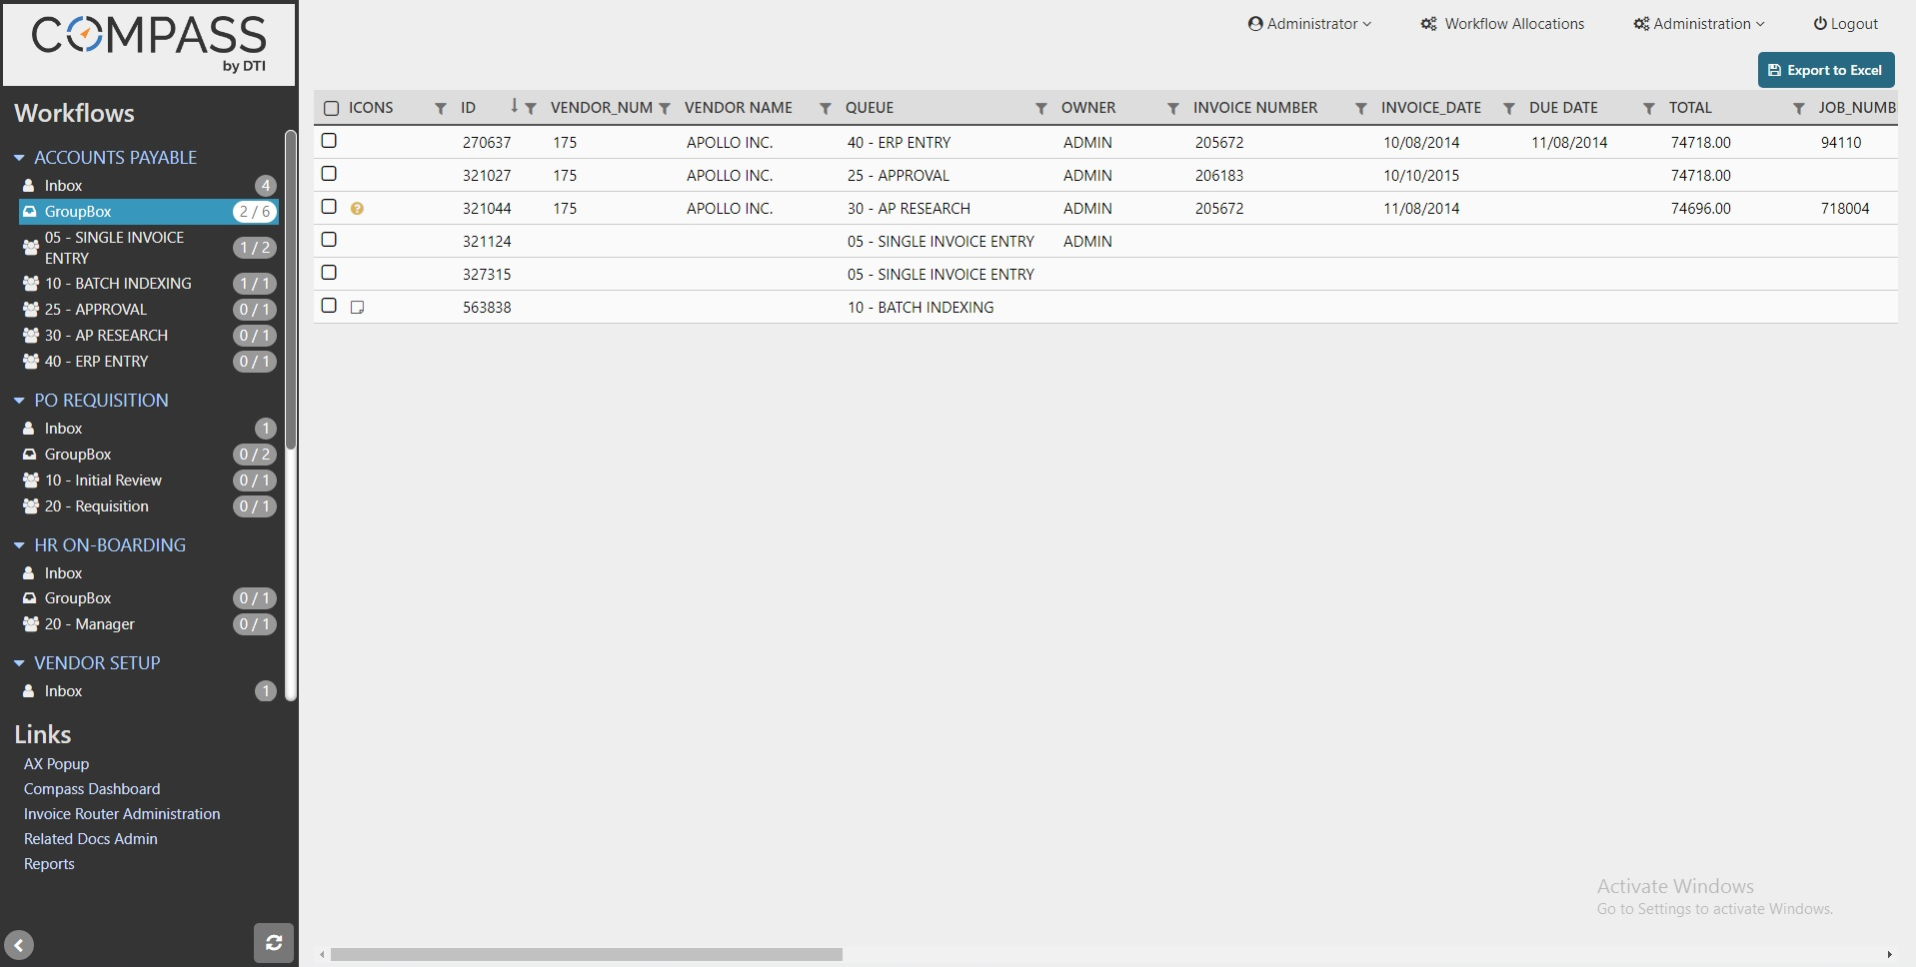
Task: Open the Administrator user dropdown
Action: (1309, 24)
